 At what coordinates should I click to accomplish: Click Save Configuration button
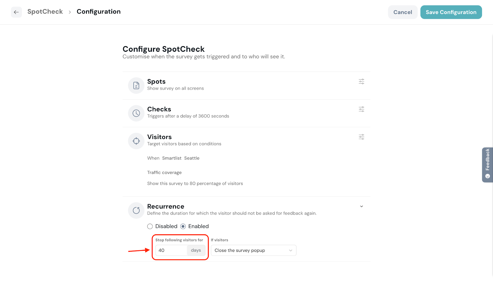click(x=451, y=12)
